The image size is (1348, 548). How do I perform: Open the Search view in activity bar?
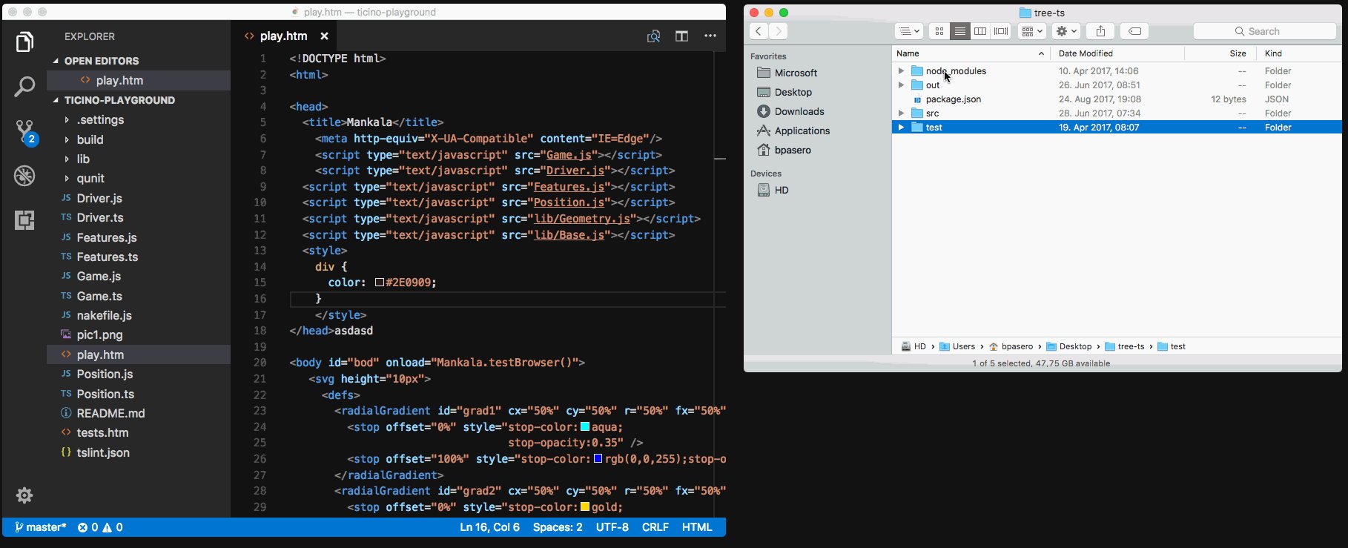coord(24,87)
